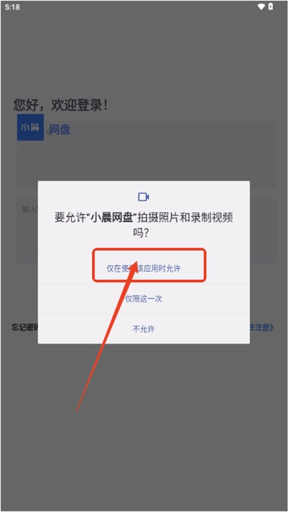Viewport: 289px width, 512px height.
Task: Open the 忘记密码 link
Action: [x=25, y=328]
